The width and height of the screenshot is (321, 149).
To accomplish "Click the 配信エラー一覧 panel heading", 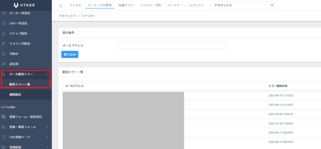I will 73,72.
